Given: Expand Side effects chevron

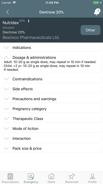Looking at the screenshot, I should 6,89.
